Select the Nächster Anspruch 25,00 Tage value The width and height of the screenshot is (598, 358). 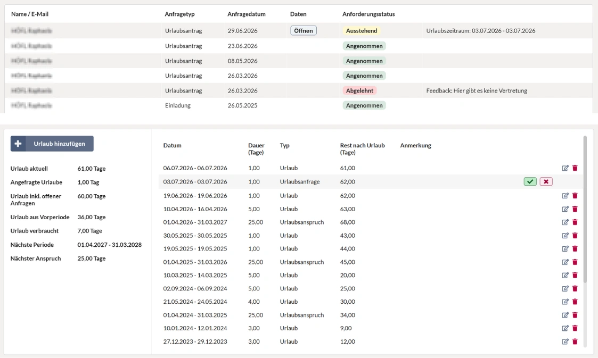[x=92, y=259]
